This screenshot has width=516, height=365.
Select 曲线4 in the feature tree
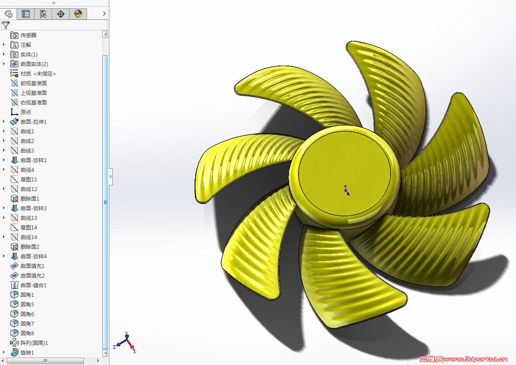[x=27, y=170]
